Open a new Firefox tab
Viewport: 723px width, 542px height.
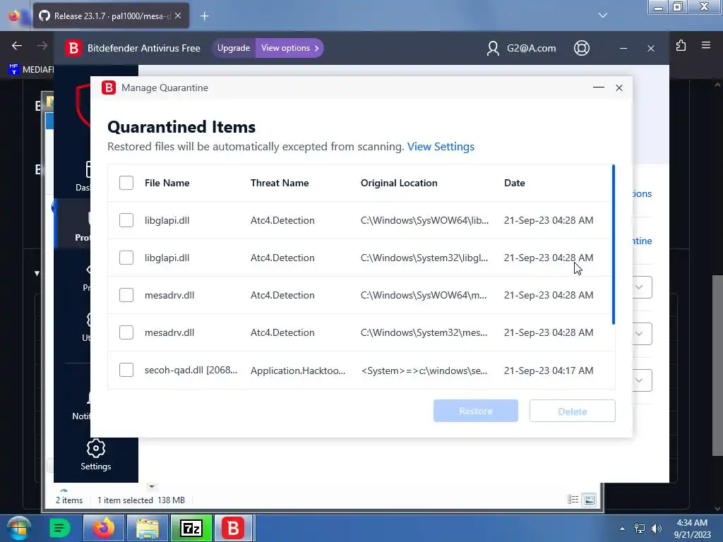tap(205, 16)
